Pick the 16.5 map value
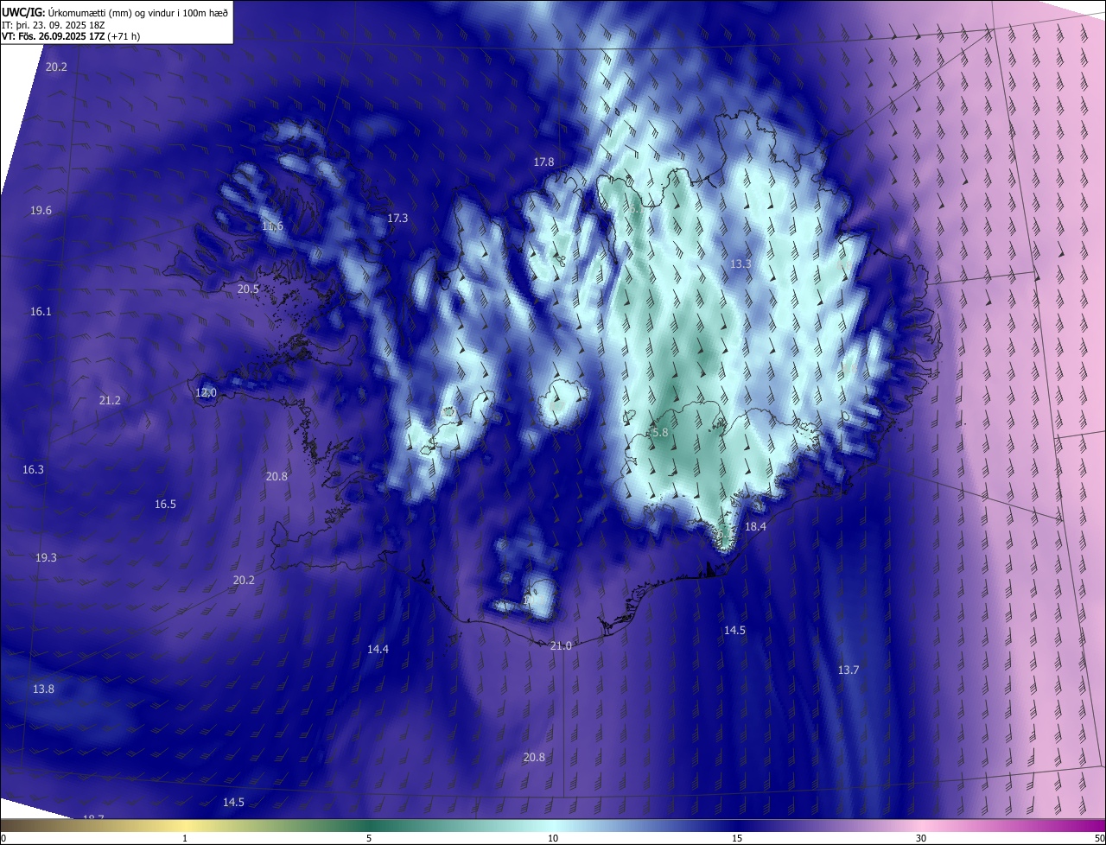 click(165, 504)
